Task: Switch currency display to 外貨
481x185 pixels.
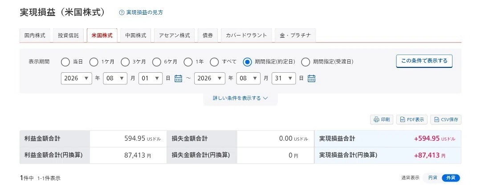Action: pos(451,177)
